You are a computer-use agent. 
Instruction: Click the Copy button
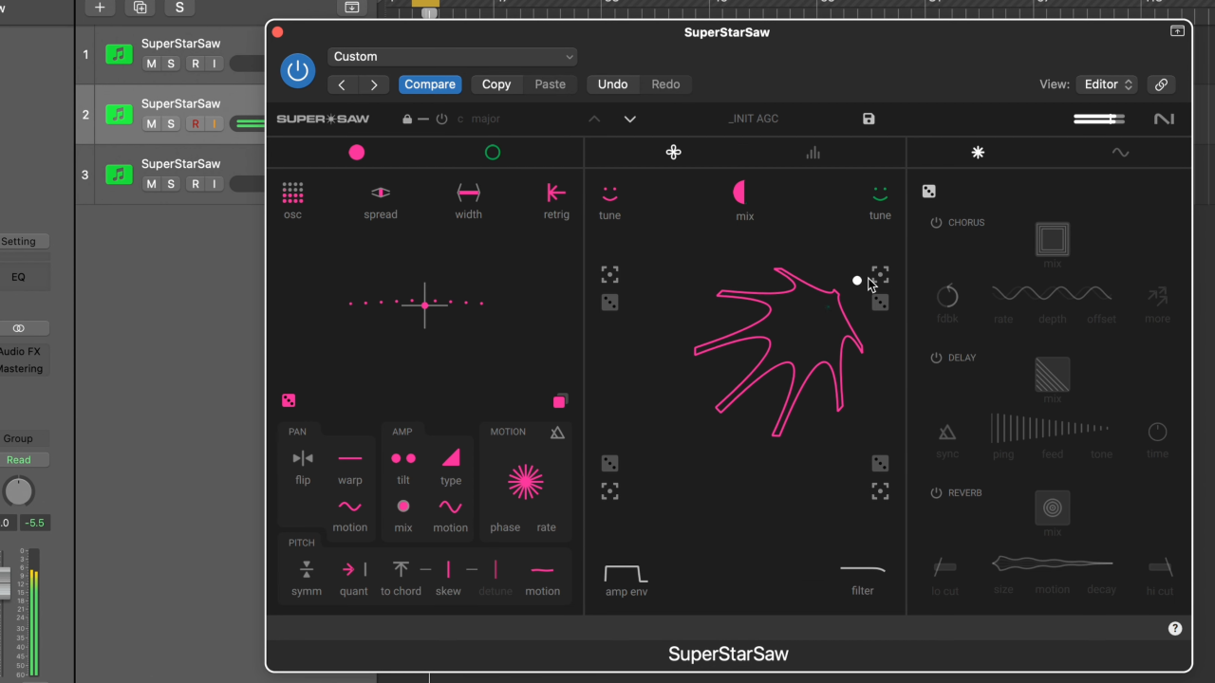click(x=496, y=84)
